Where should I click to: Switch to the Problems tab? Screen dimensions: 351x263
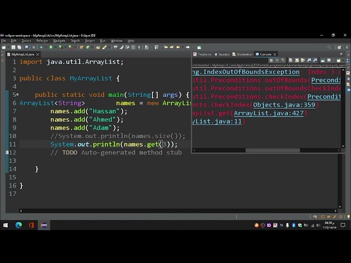[202, 54]
